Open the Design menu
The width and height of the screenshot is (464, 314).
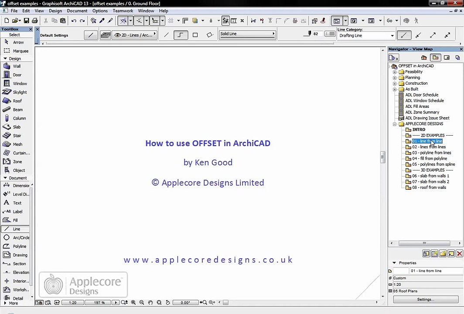pyautogui.click(x=55, y=10)
